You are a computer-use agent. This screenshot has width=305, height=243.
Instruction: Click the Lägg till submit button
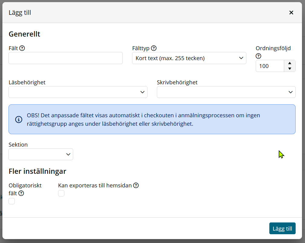pos(282,228)
